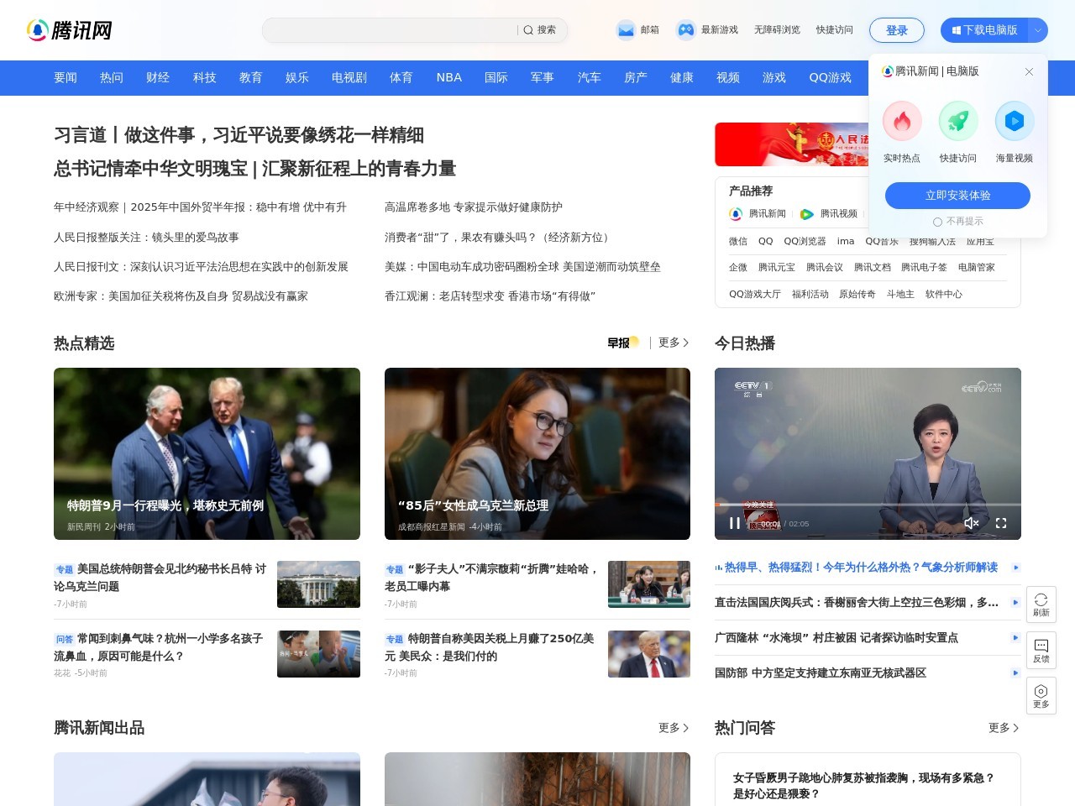Viewport: 1075px width, 806px height.
Task: Open the QQ游戏 navigation tab
Action: (x=831, y=77)
